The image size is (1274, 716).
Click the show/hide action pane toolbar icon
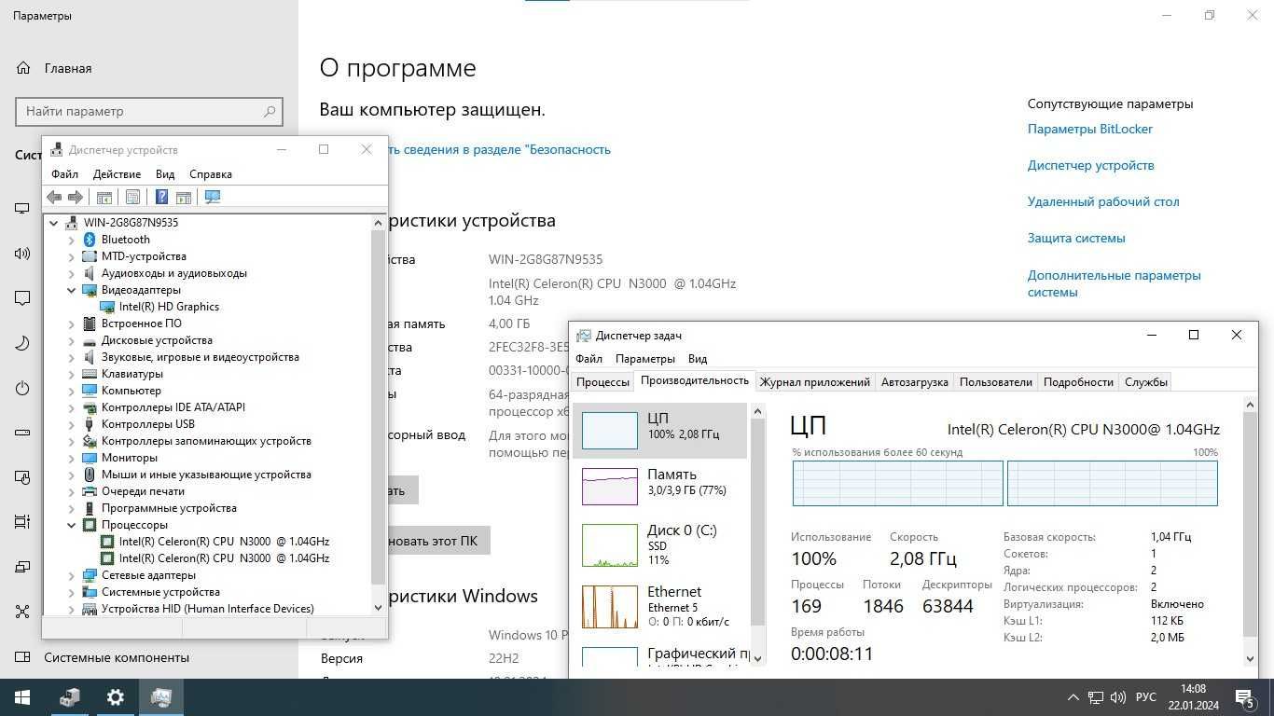[x=184, y=197]
